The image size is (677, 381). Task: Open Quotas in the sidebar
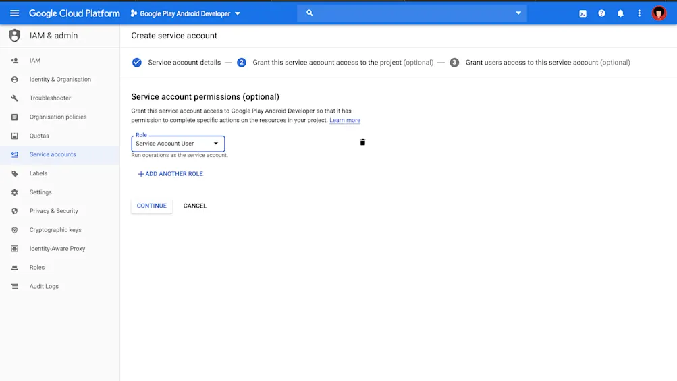pos(59,136)
